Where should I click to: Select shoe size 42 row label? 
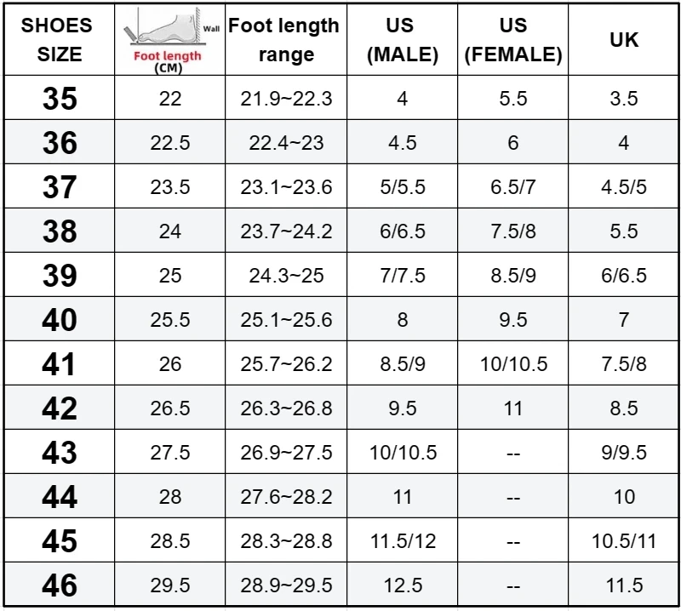[x=60, y=408]
